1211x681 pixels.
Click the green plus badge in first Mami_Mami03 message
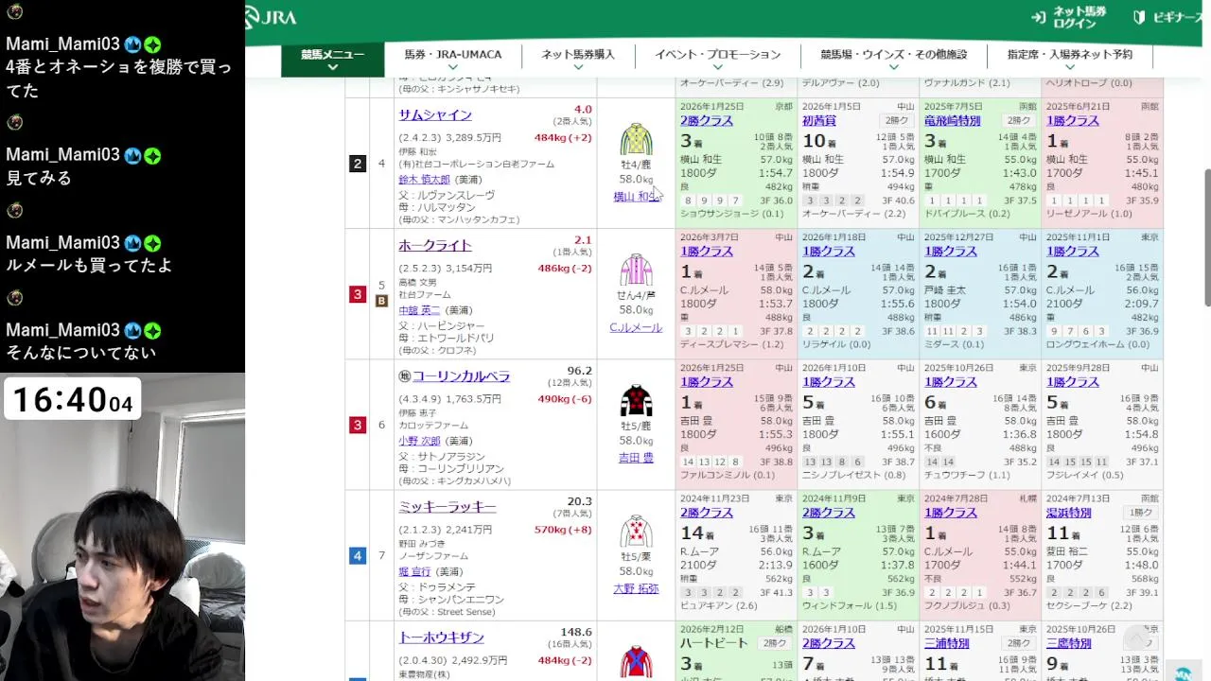point(151,44)
